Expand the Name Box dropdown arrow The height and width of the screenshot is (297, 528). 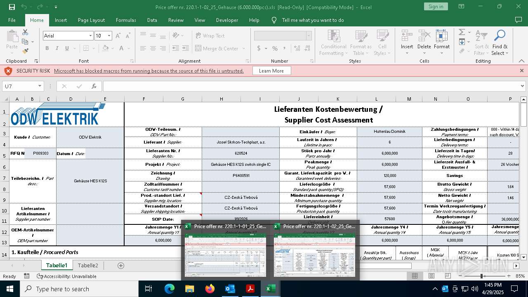40,86
